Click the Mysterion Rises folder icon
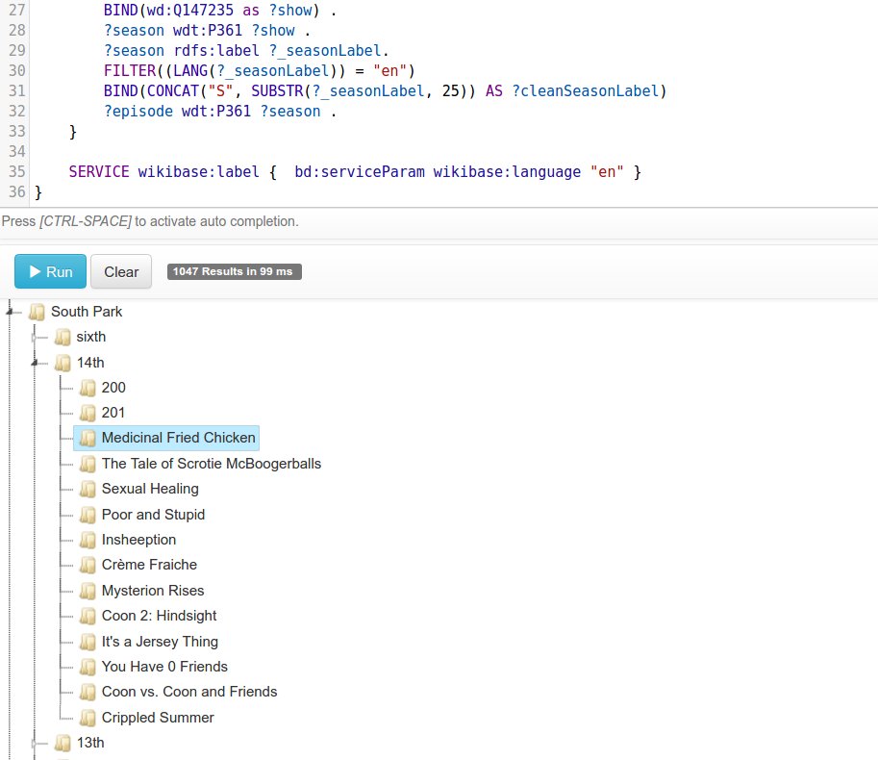The height and width of the screenshot is (760, 878). (88, 592)
